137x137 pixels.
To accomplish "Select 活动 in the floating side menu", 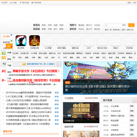I will click(9, 72).
